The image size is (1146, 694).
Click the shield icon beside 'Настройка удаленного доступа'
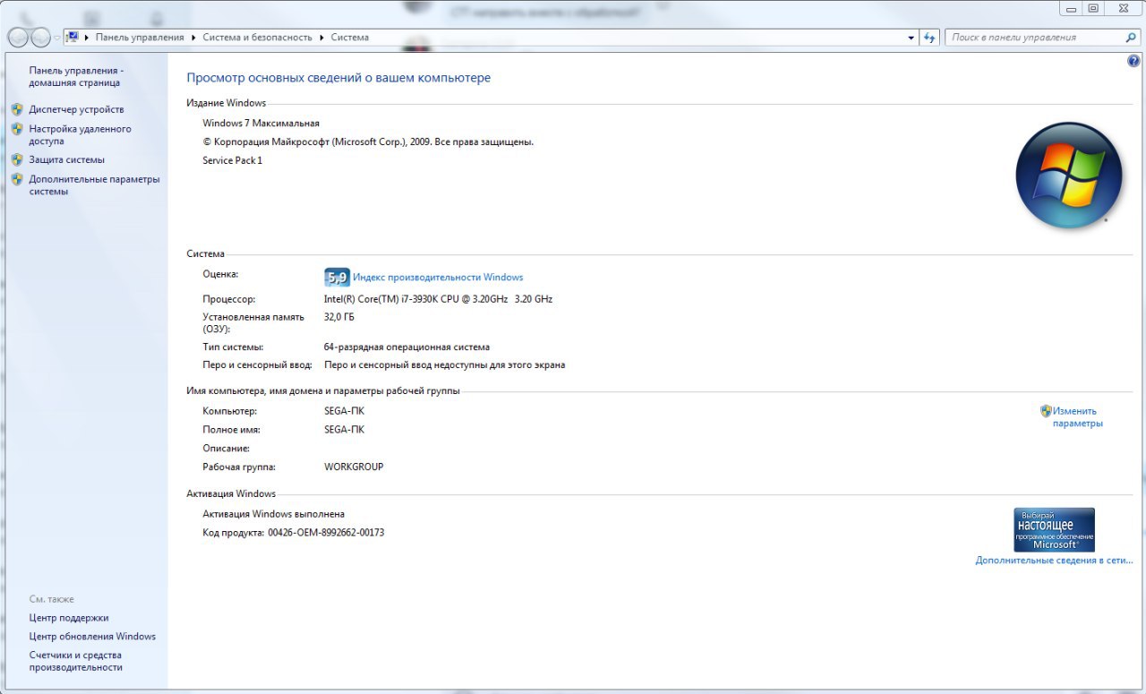tap(17, 129)
